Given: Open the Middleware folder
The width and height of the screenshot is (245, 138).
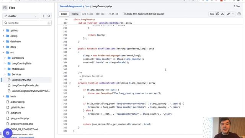Looking at the screenshot, I should point(18,69).
